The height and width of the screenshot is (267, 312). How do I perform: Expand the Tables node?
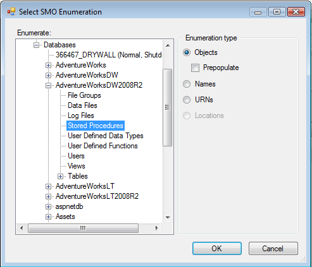click(60, 176)
